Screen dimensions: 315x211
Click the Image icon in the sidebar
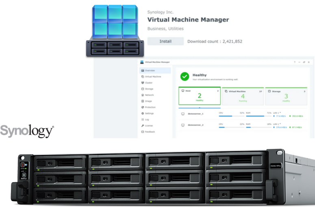coord(143,101)
